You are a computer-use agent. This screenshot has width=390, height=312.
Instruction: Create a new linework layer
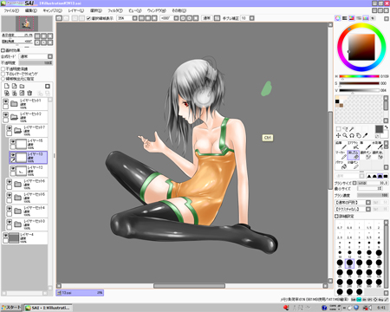14,86
